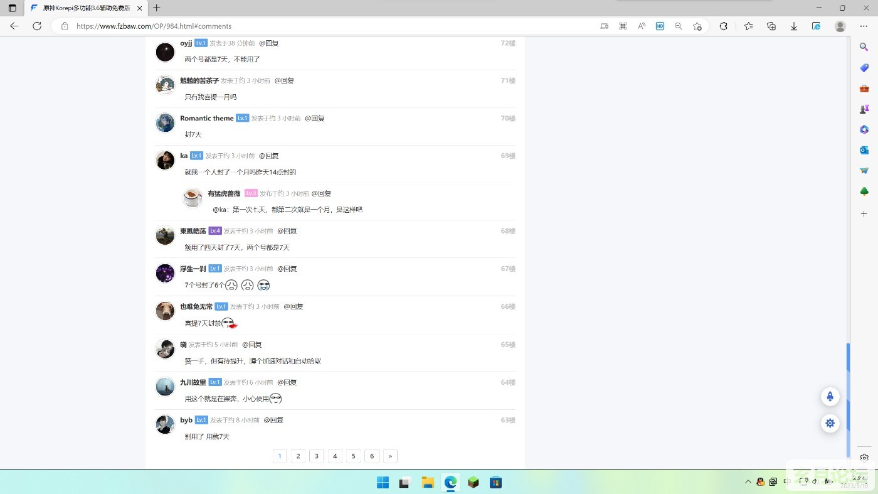Click floor number 72楼
This screenshot has height=494, width=878.
(x=508, y=43)
